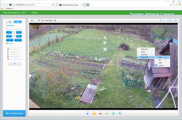Viewport: 182px width, 120px height.
Task: Toggle audio with the green speaker icon
Action: (107, 114)
